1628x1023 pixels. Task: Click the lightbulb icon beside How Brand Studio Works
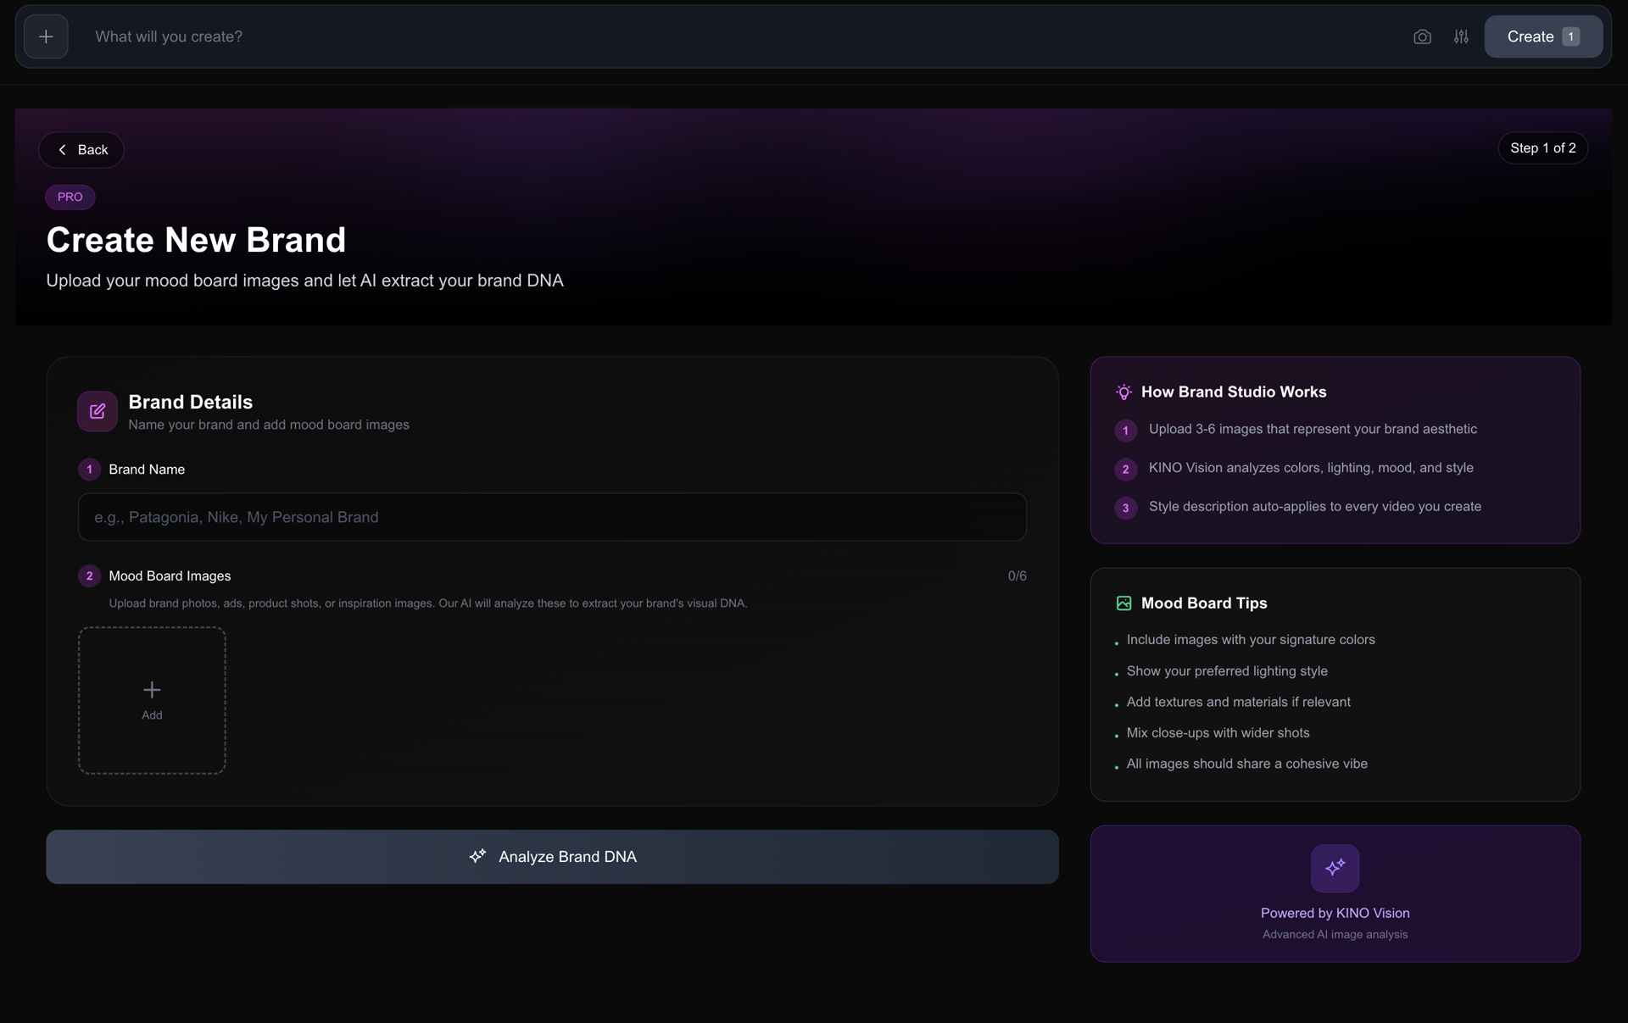tap(1123, 392)
